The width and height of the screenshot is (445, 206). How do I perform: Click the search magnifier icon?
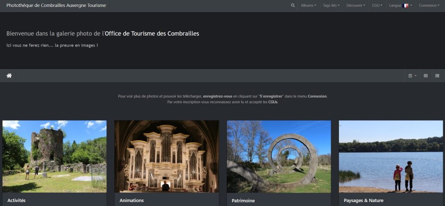point(293,6)
